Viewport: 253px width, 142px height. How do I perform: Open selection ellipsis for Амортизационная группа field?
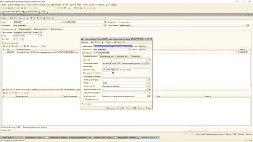pos(147,90)
